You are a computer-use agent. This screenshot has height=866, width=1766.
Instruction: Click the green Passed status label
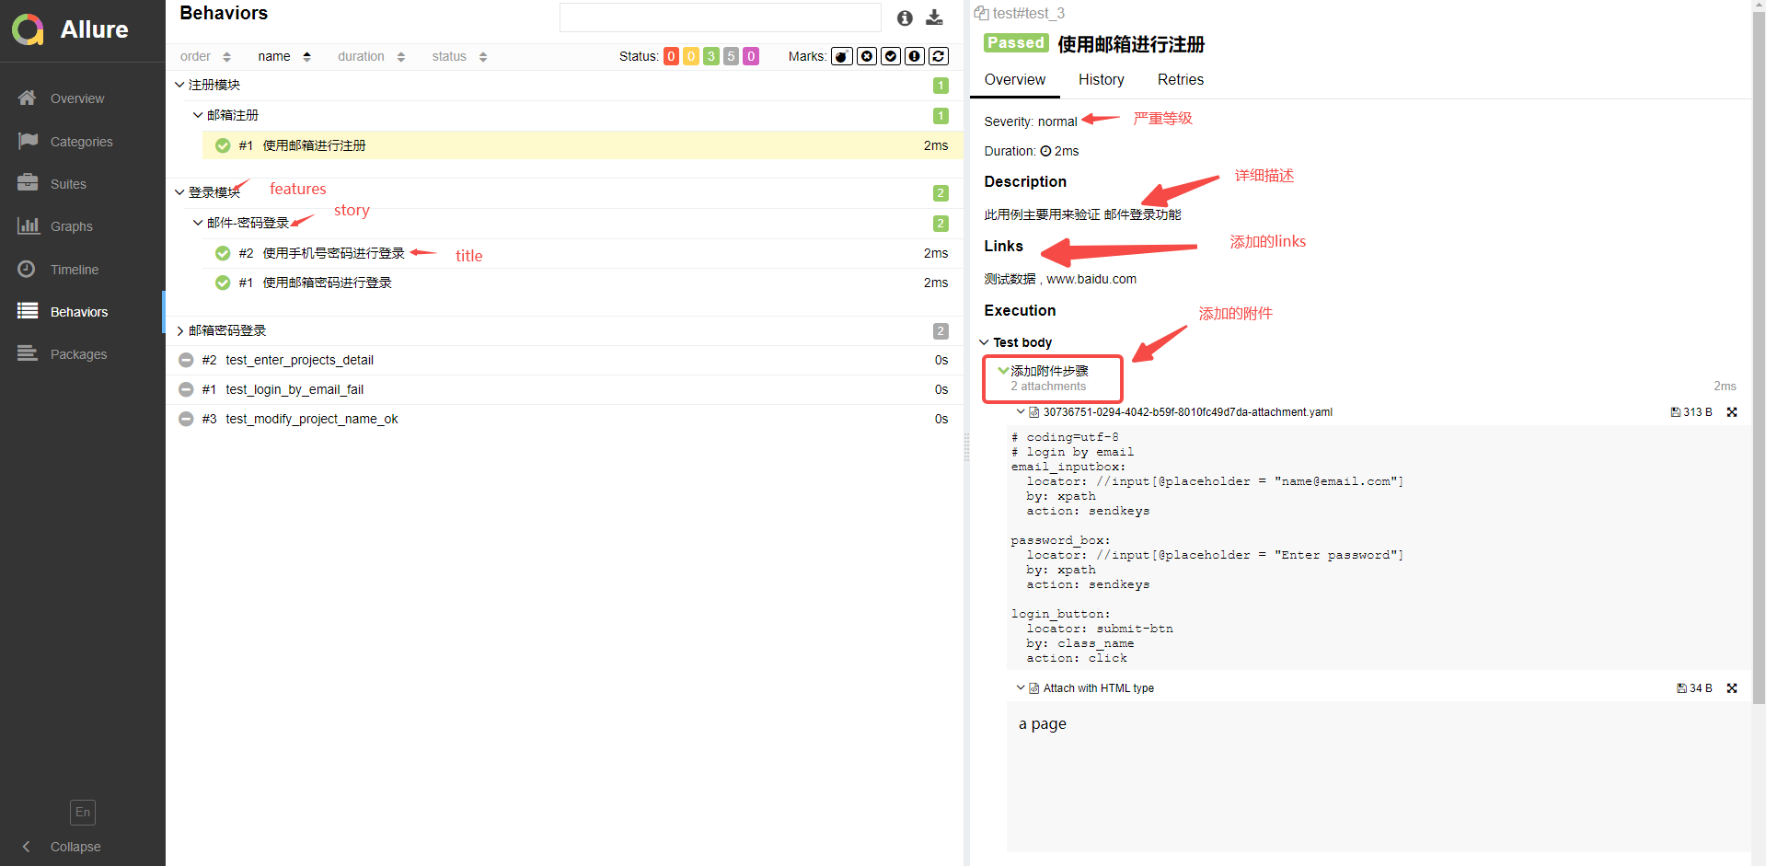tap(1016, 43)
